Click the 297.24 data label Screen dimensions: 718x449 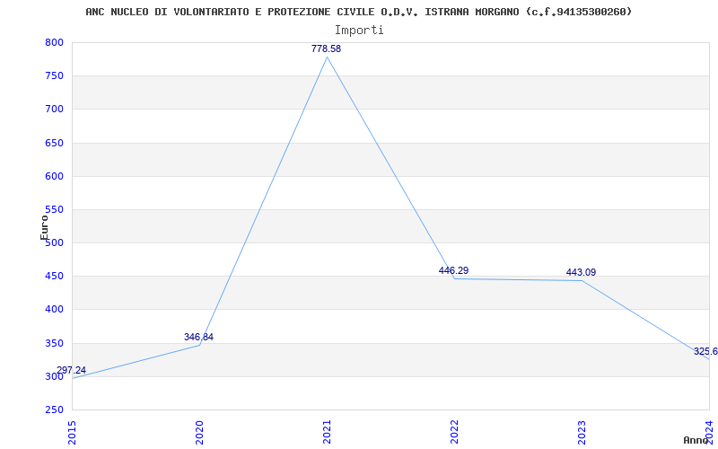coord(72,370)
